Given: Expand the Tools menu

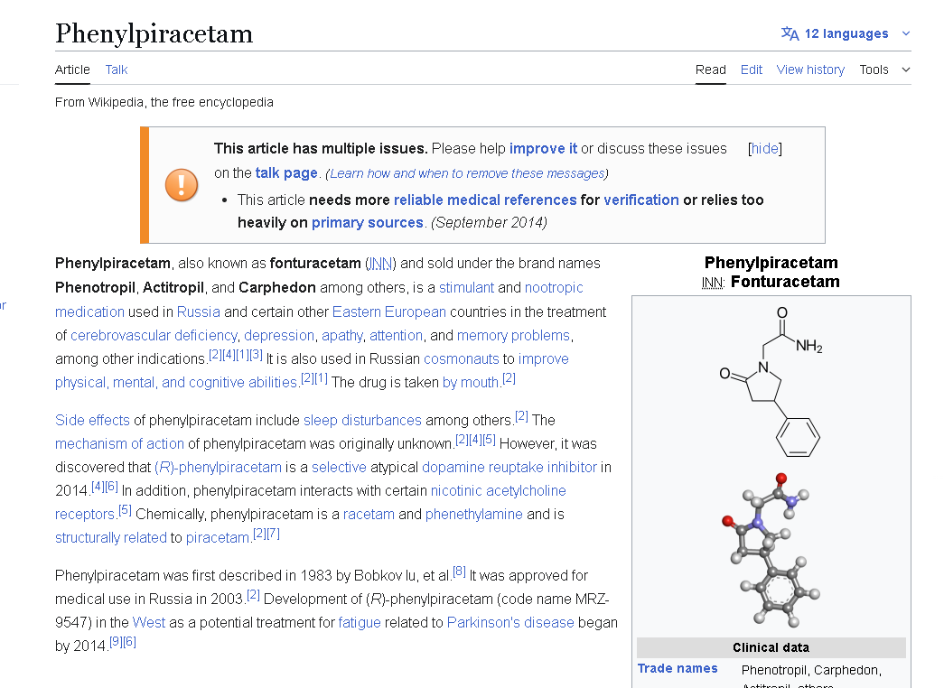Looking at the screenshot, I should pyautogui.click(x=883, y=70).
